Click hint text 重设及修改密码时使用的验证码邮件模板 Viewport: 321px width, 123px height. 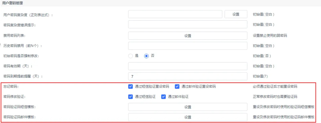pos(284,117)
